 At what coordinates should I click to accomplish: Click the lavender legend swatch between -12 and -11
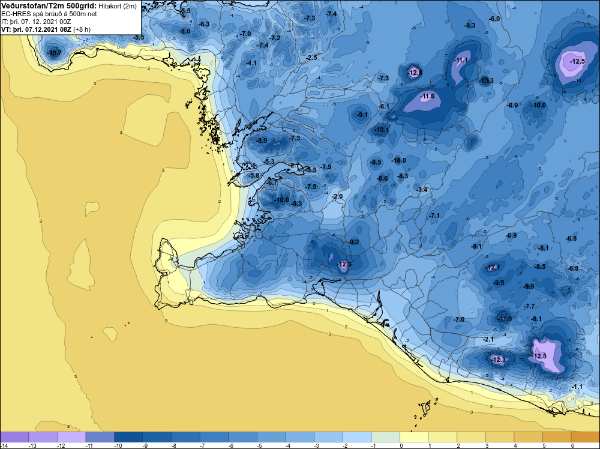[x=71, y=437]
